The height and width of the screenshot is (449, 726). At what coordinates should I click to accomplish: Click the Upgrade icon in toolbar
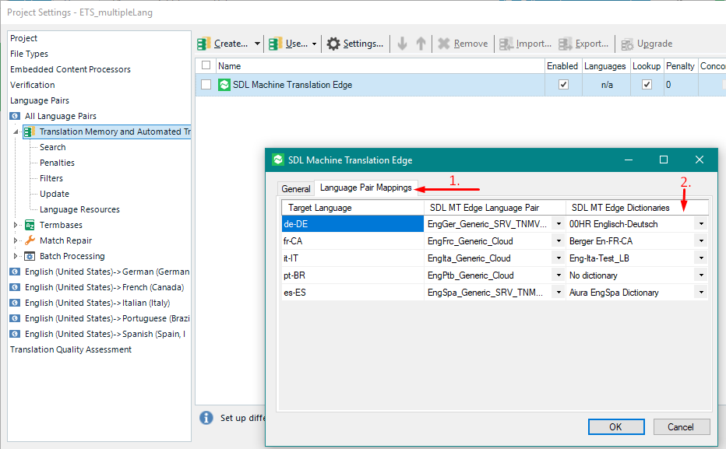(627, 44)
